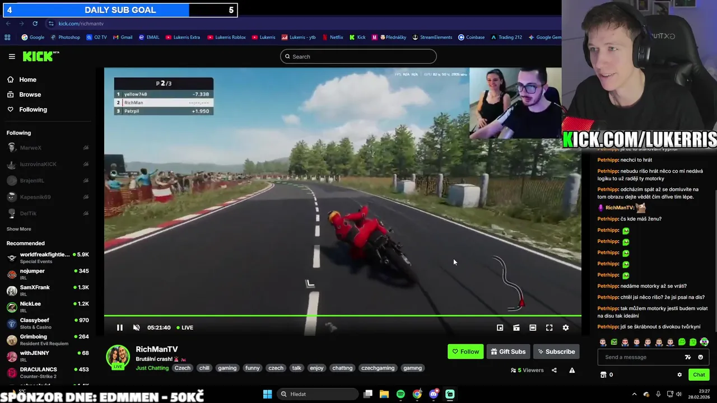The height and width of the screenshot is (403, 717).
Task: Unmute the stream volume icon
Action: (x=136, y=327)
